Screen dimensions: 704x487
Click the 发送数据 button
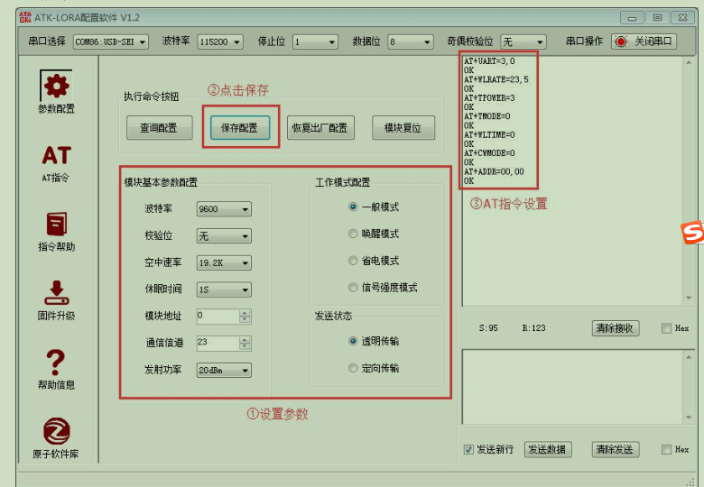(548, 449)
